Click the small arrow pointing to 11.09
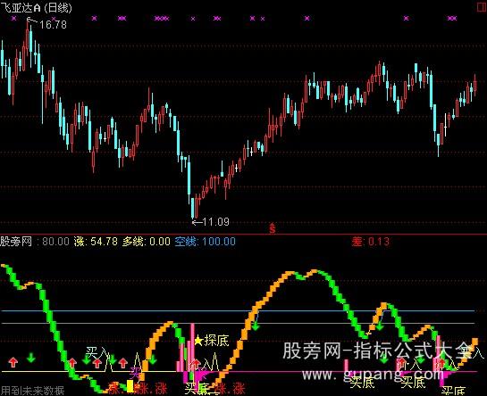This screenshot has height=396, width=487. pos(197,222)
